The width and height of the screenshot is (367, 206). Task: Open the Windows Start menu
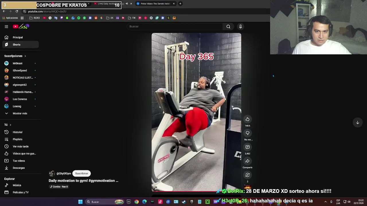(x=81, y=202)
